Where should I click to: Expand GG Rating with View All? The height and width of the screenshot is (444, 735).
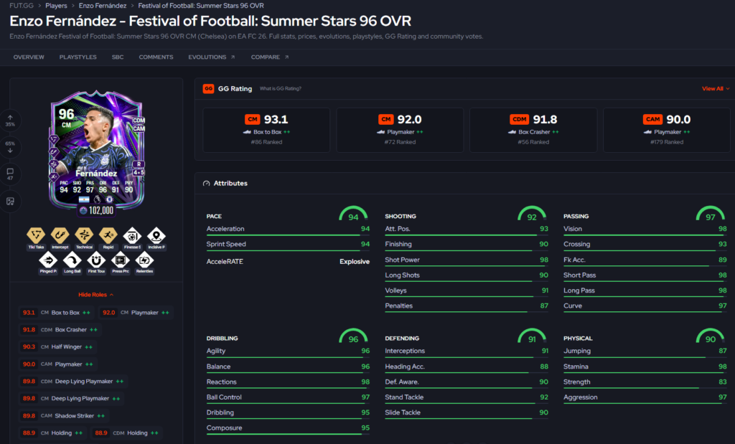pyautogui.click(x=716, y=88)
